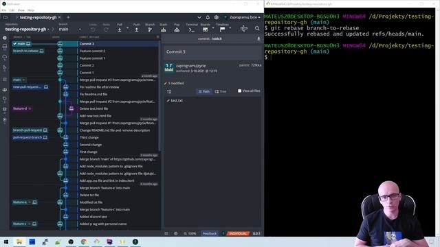Open Pull Requests section in left sidebar
440x247 pixels.
coord(5,68)
